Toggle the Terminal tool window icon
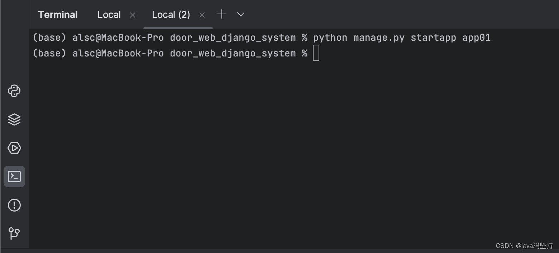This screenshot has height=253, width=559. point(14,177)
